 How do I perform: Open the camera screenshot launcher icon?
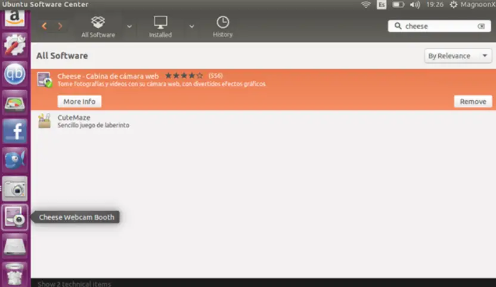15,189
